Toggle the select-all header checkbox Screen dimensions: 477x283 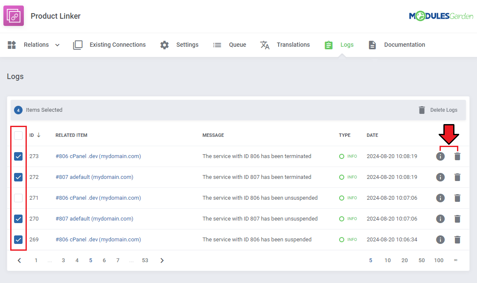click(18, 136)
